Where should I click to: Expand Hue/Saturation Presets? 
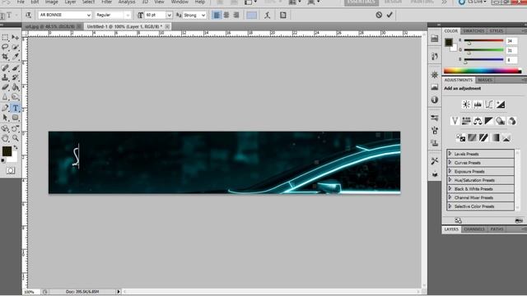click(450, 180)
